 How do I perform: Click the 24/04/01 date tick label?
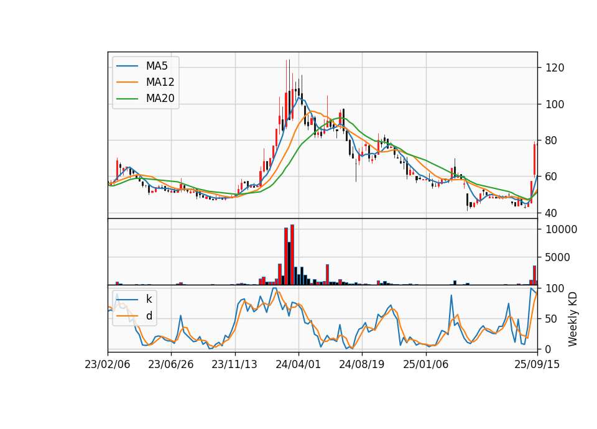[x=298, y=364]
